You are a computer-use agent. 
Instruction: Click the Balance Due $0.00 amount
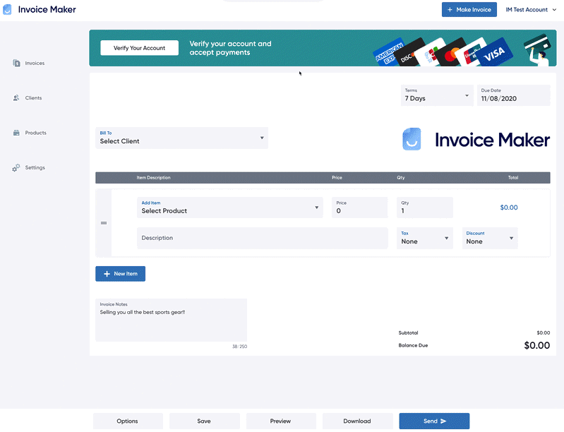536,346
